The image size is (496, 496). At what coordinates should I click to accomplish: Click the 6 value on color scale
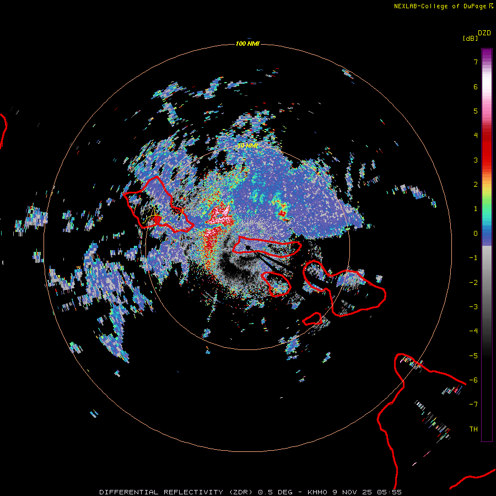tap(476, 87)
